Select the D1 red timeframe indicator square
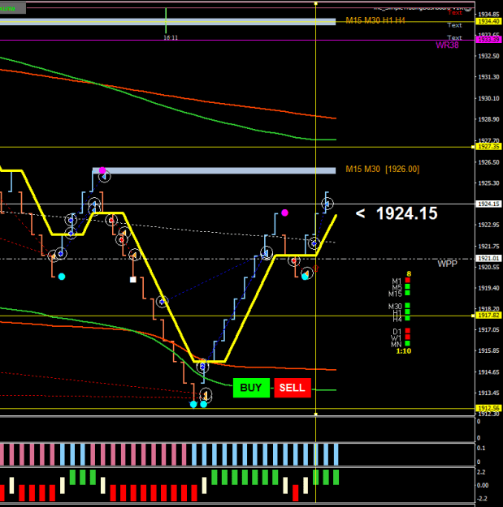The width and height of the screenshot is (503, 507). 407,330
